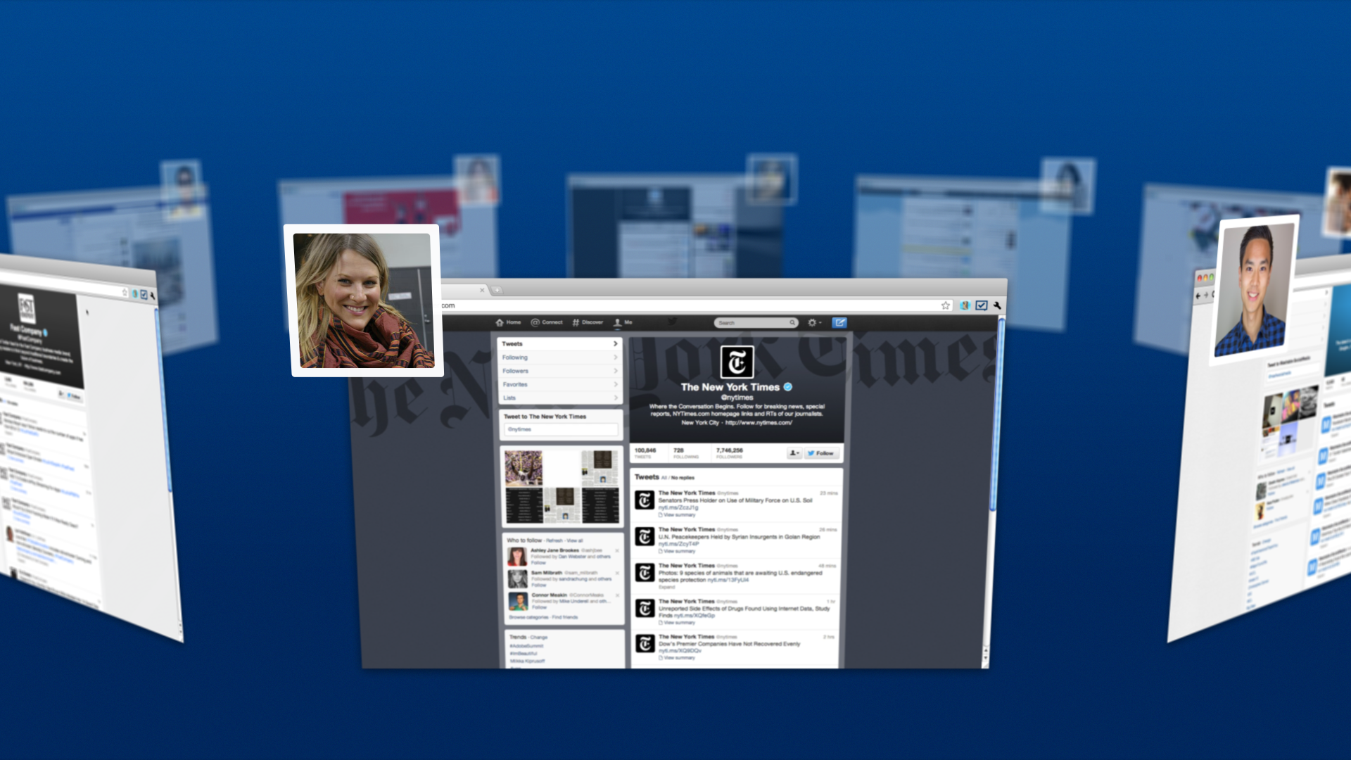Click the compose new tweet button
Image resolution: width=1351 pixels, height=760 pixels.
pyautogui.click(x=839, y=322)
